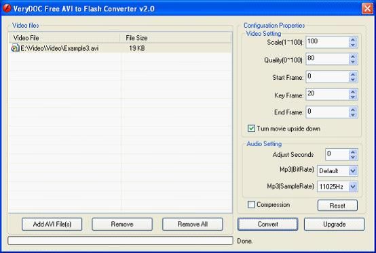
Task: Click the conversion progress bar
Action: coord(120,241)
